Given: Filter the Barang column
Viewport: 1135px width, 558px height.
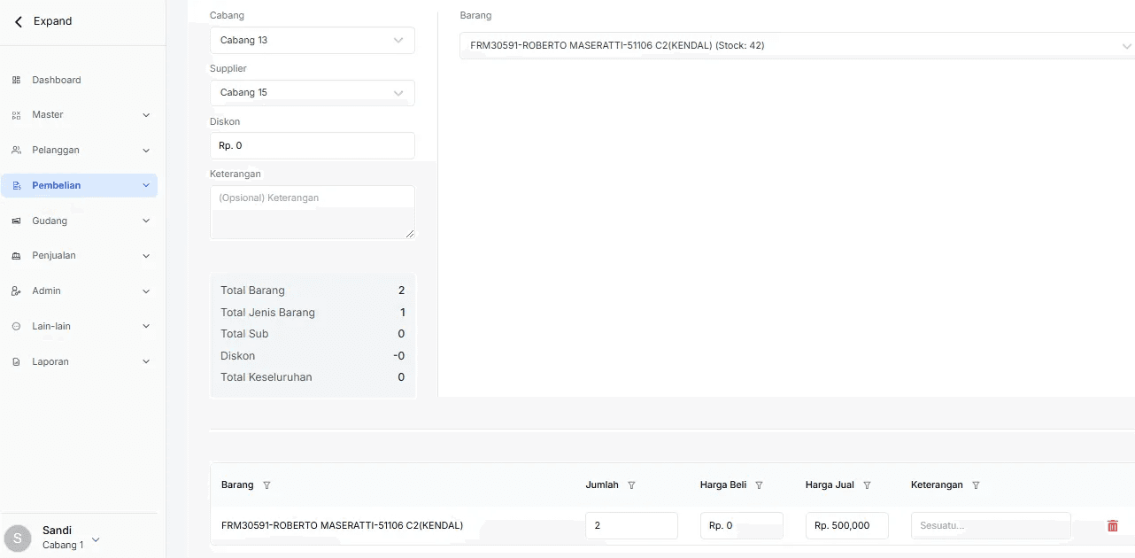Looking at the screenshot, I should [x=267, y=485].
